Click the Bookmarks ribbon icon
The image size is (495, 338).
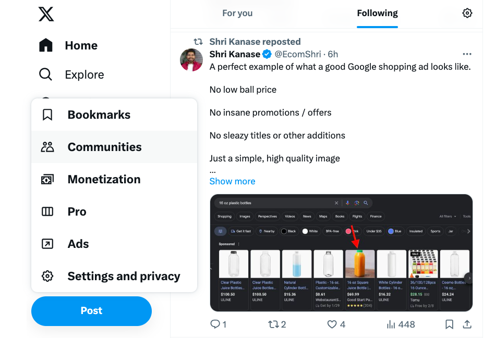tap(47, 114)
